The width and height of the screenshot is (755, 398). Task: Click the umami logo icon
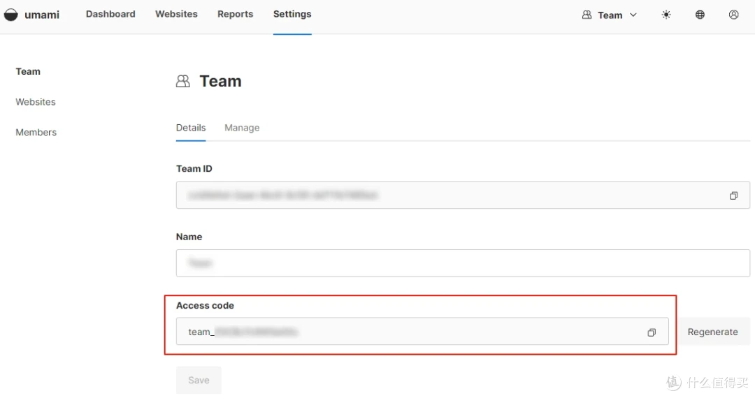(x=10, y=15)
